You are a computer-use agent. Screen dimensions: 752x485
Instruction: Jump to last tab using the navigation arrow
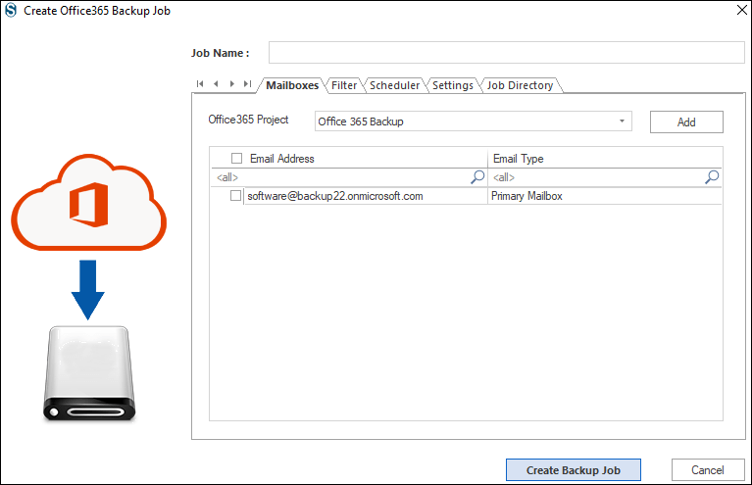point(247,84)
